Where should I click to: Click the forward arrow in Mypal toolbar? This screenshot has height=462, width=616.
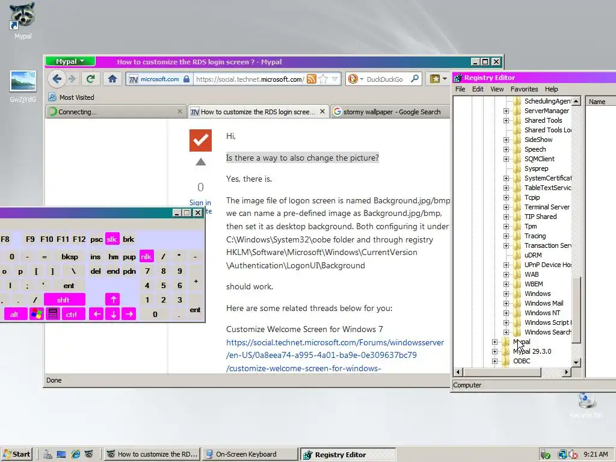(x=72, y=79)
